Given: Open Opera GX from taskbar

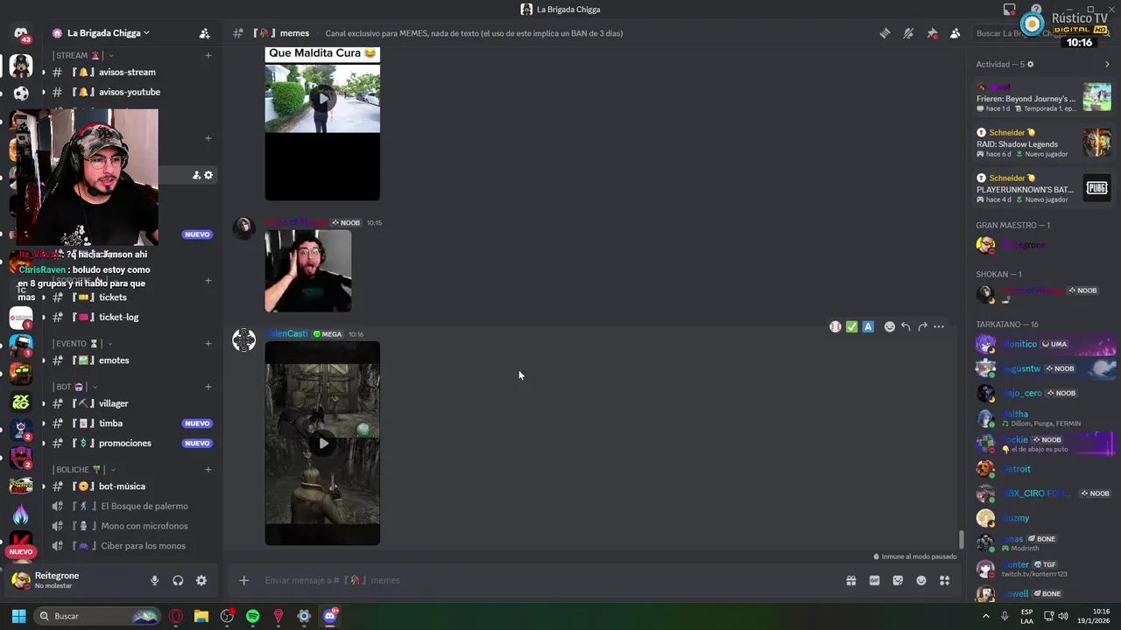Looking at the screenshot, I should pos(176,616).
